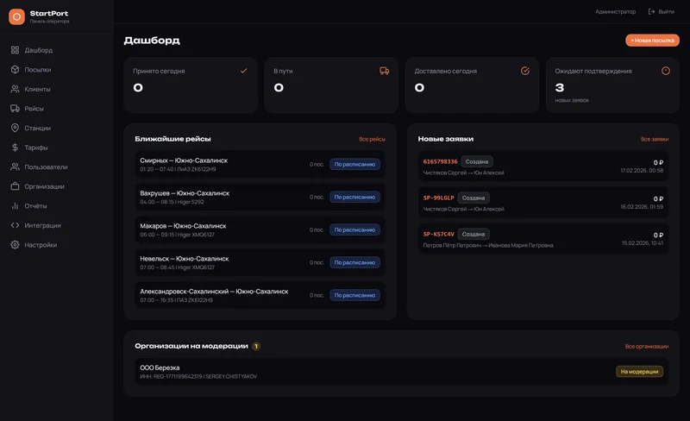Open Посылки via its box icon
The width and height of the screenshot is (690, 421).
point(15,70)
